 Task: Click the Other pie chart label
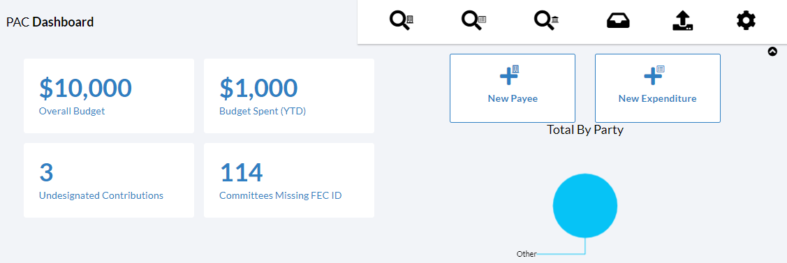(x=527, y=254)
